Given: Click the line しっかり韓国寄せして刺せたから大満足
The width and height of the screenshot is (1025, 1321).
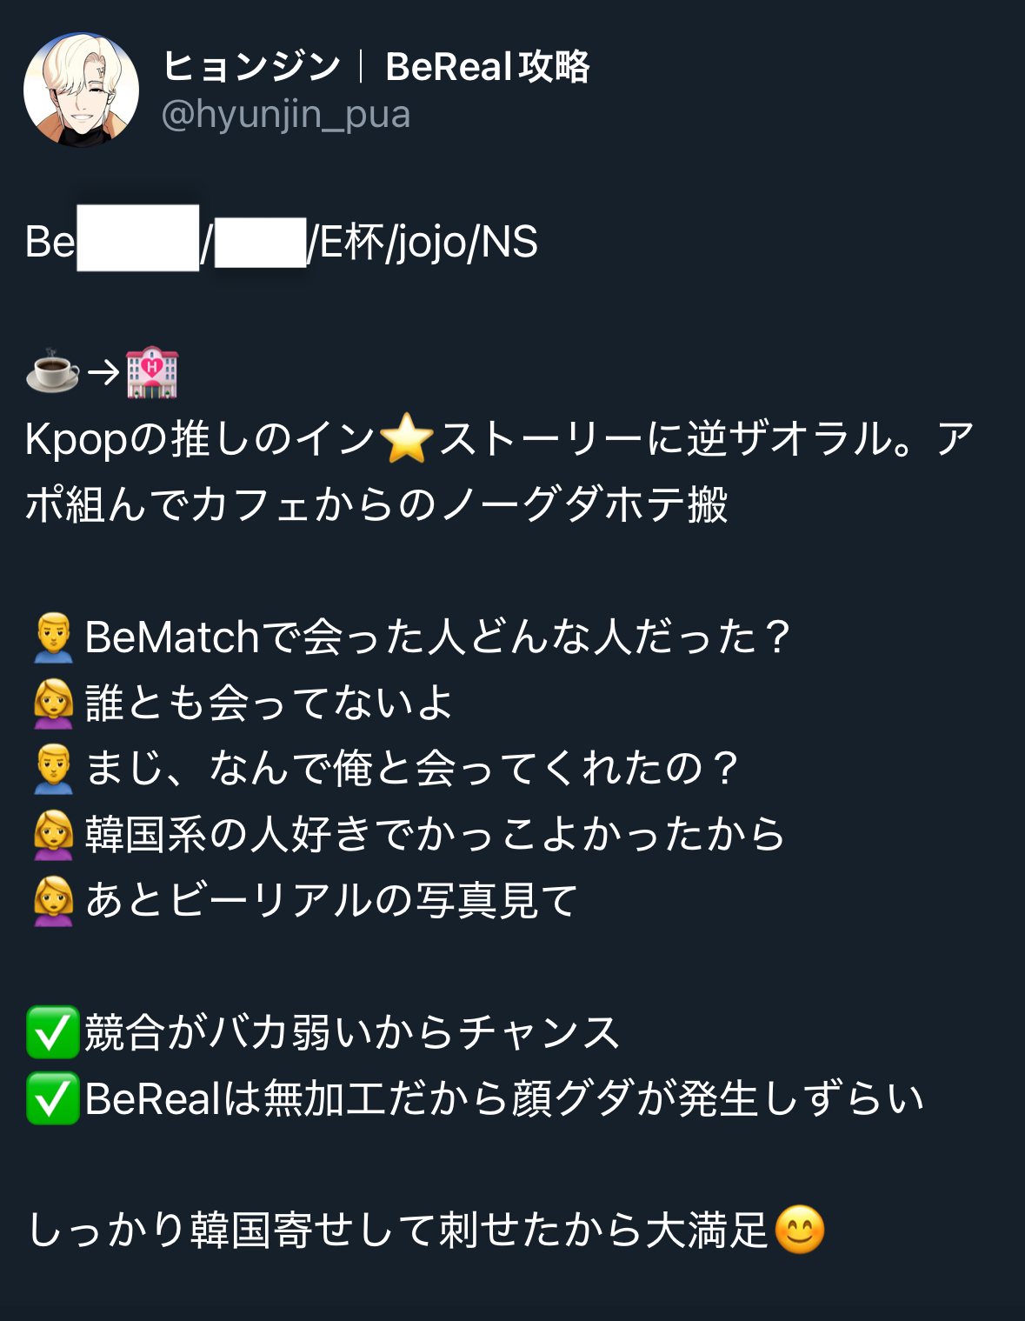Looking at the screenshot, I should (398, 1230).
